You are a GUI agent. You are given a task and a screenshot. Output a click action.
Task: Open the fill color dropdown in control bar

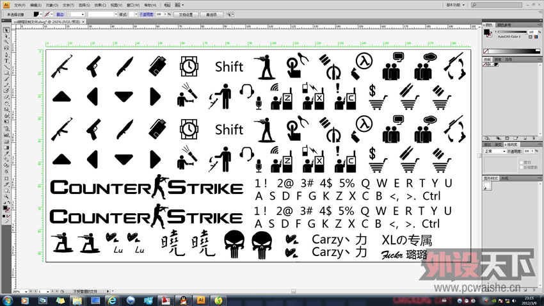click(41, 14)
